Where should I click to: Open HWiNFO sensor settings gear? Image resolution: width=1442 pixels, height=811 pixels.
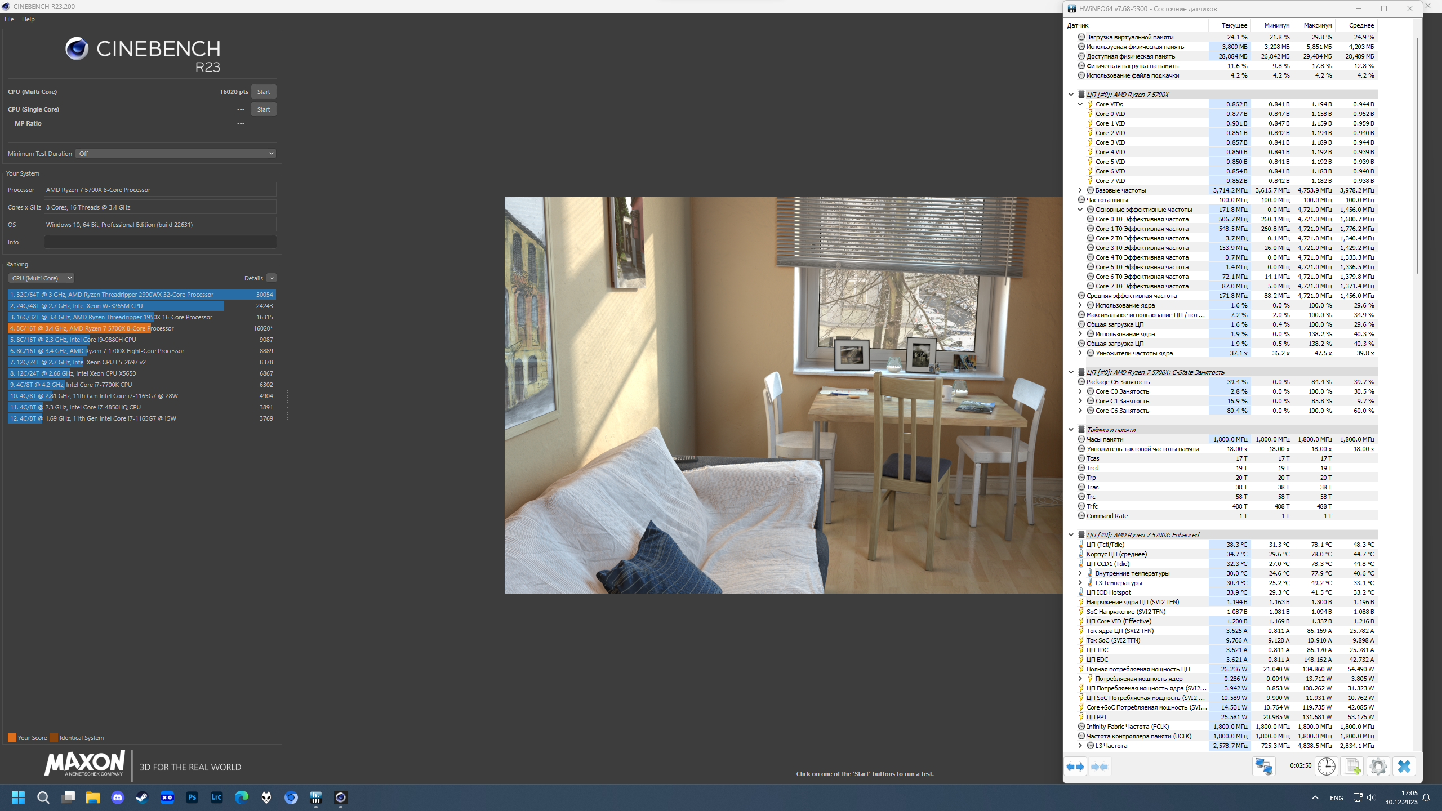1378,767
